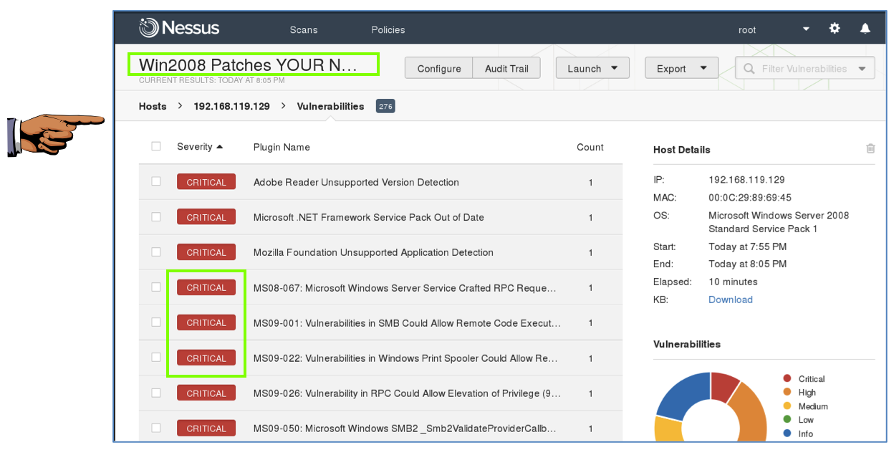Viewport: 894px width, 450px height.
Task: Click the Severity sort arrow
Action: point(220,147)
